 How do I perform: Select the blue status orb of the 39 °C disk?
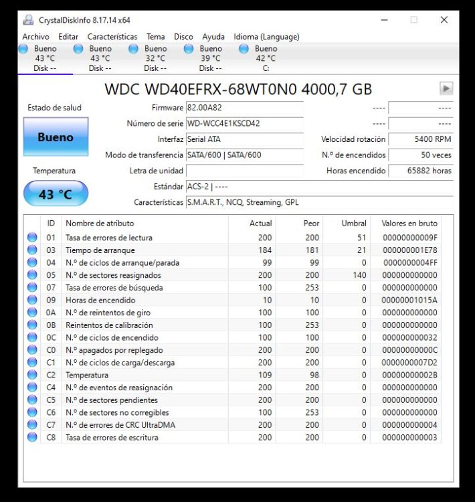(x=189, y=49)
